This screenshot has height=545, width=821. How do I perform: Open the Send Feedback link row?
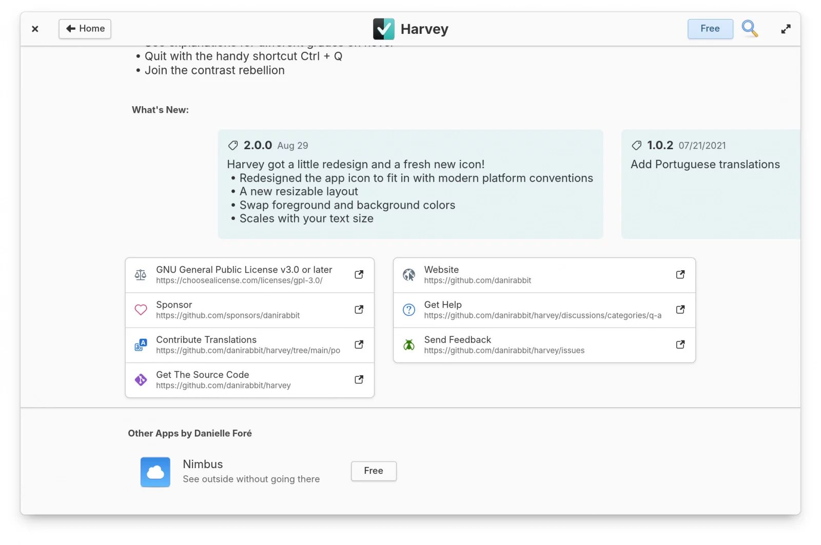pyautogui.click(x=544, y=345)
